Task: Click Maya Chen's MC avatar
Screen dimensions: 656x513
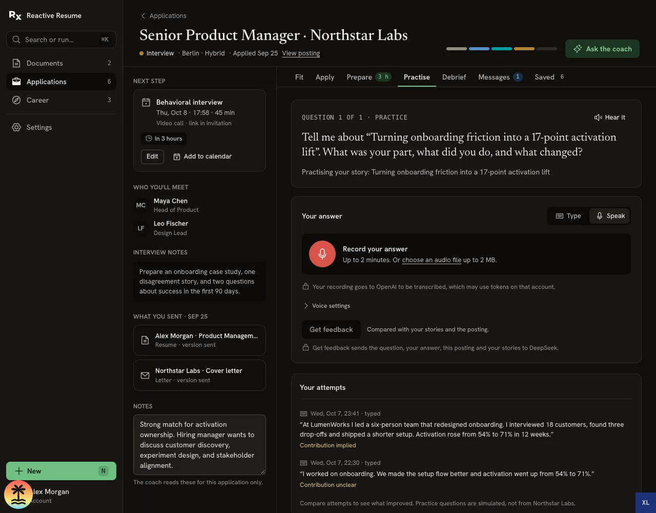Action: point(141,205)
